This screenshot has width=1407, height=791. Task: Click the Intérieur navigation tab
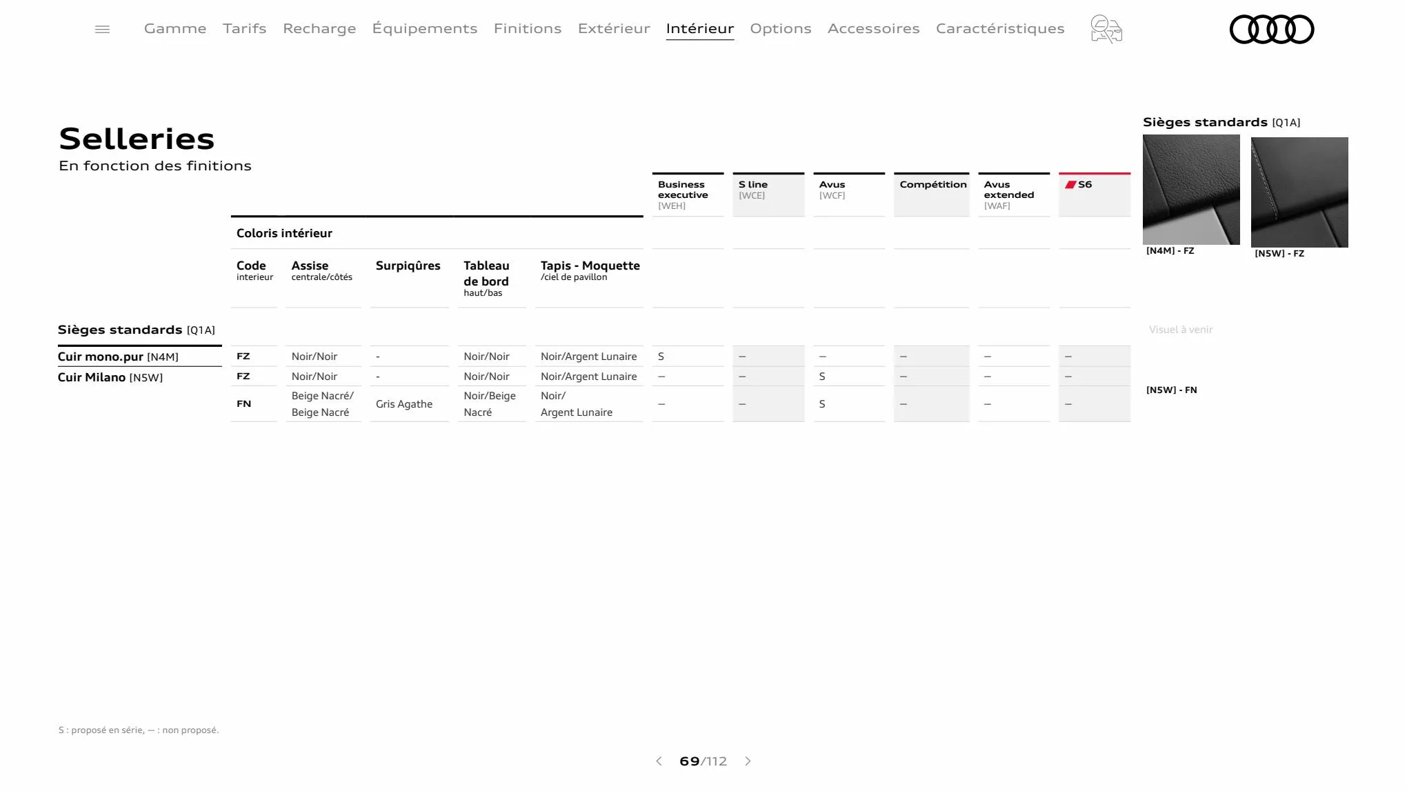click(x=699, y=28)
